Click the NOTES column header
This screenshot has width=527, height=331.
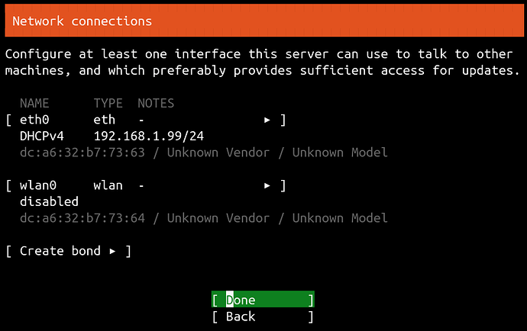[156, 104]
